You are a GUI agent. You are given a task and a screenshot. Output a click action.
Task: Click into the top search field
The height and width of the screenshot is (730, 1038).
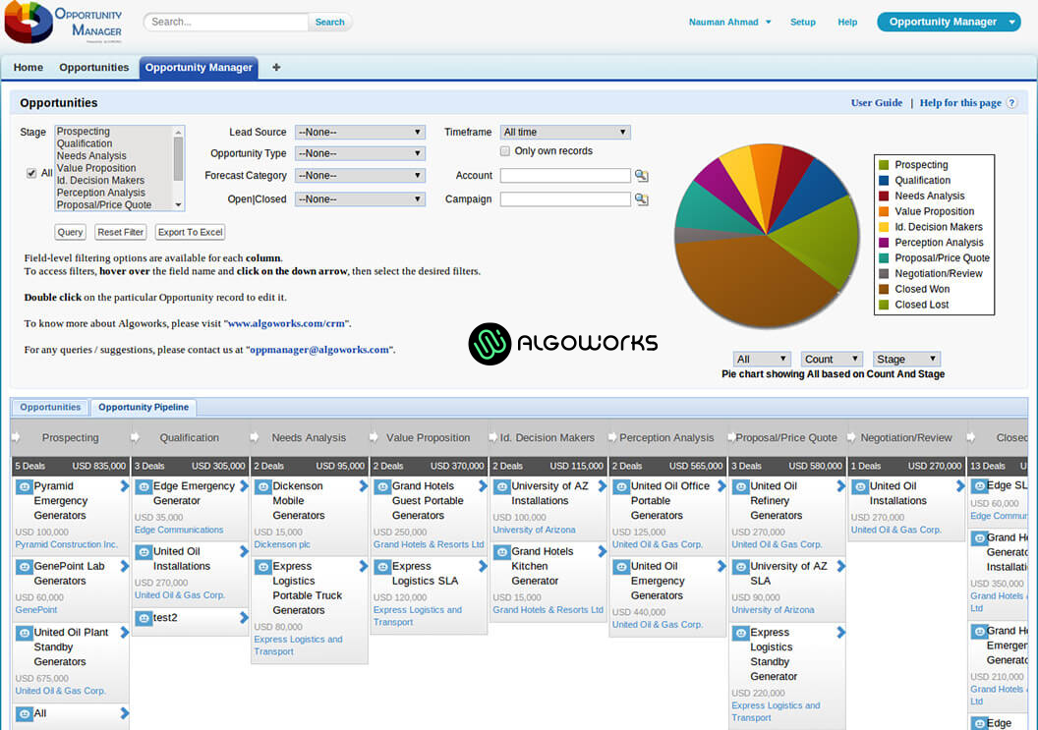228,22
